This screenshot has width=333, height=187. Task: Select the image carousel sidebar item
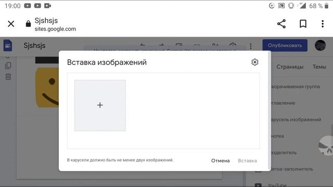296,119
